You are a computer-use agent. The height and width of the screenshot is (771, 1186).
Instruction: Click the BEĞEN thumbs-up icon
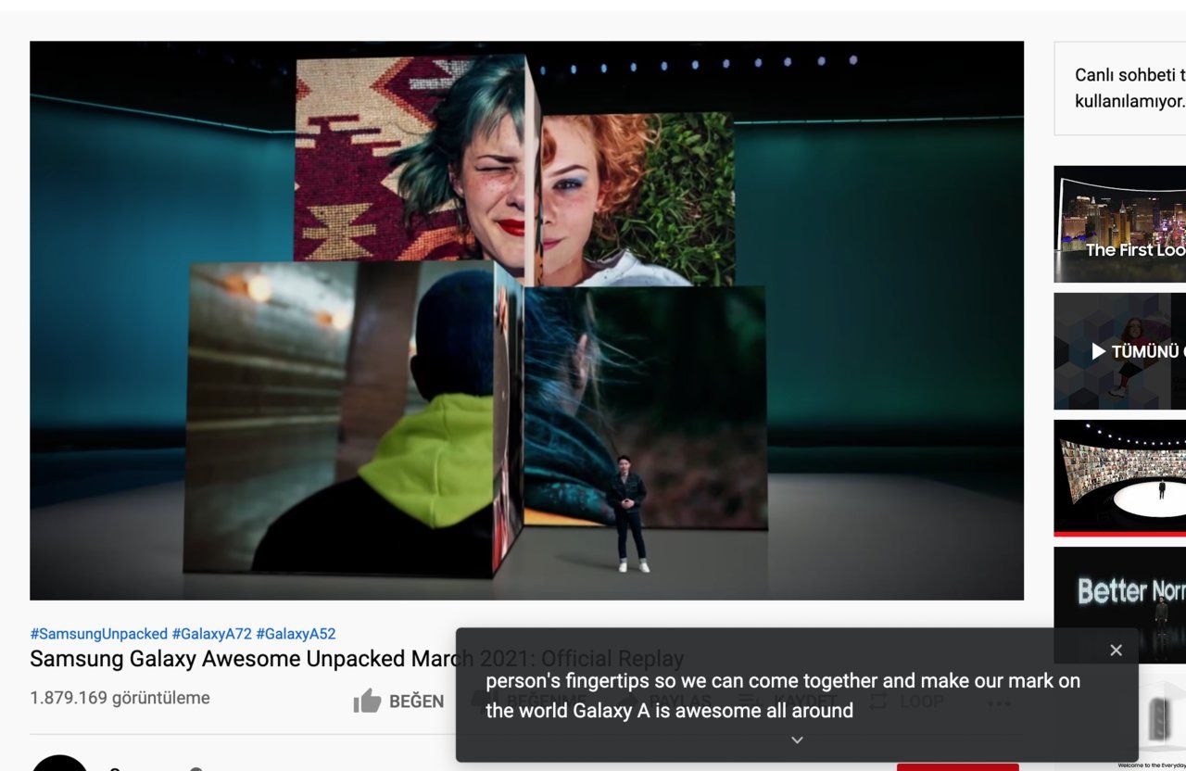(368, 701)
